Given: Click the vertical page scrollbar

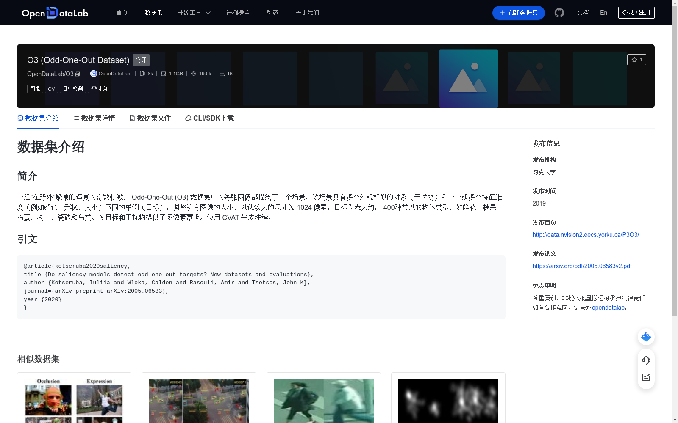Looking at the screenshot, I should point(675,161).
